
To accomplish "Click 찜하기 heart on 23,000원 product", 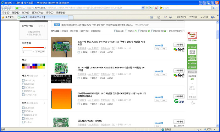I will click(x=94, y=52).
